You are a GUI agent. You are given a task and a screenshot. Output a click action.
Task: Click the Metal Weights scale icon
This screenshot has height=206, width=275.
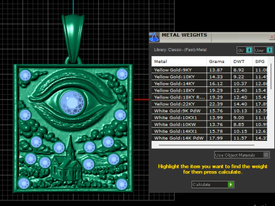click(154, 37)
